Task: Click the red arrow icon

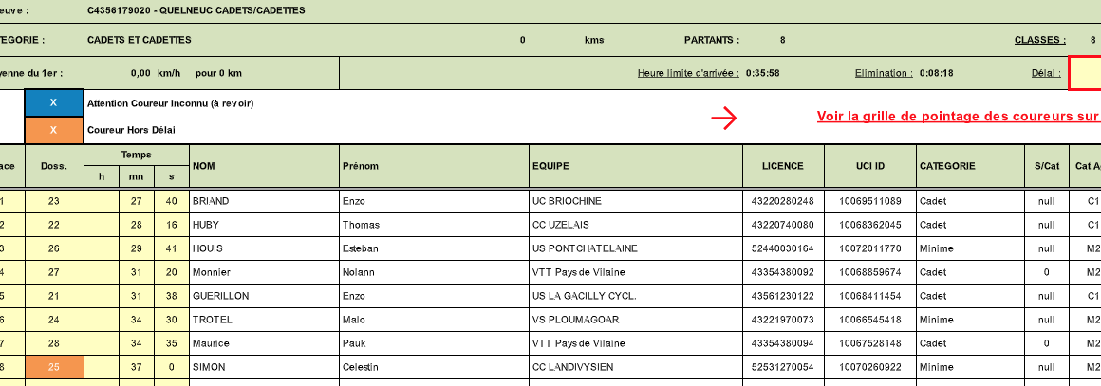Action: [724, 117]
